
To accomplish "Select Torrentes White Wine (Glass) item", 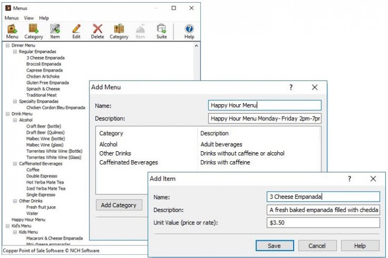I will (54, 158).
